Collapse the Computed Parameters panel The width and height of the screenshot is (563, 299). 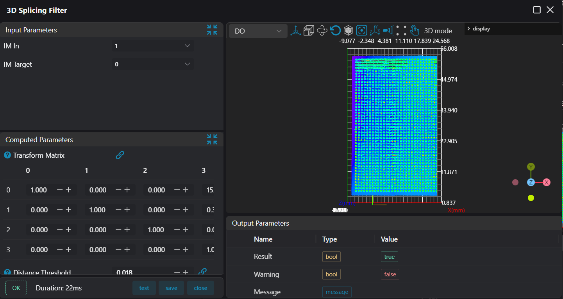click(212, 139)
